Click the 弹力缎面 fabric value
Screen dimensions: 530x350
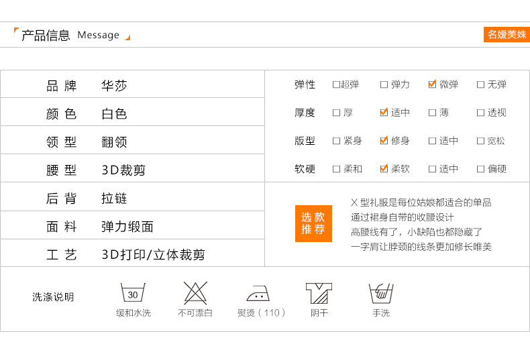click(x=127, y=227)
